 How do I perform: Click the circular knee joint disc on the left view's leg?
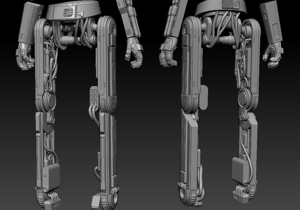coord(50,101)
